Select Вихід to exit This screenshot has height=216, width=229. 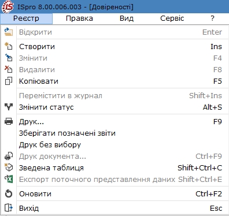(120, 208)
